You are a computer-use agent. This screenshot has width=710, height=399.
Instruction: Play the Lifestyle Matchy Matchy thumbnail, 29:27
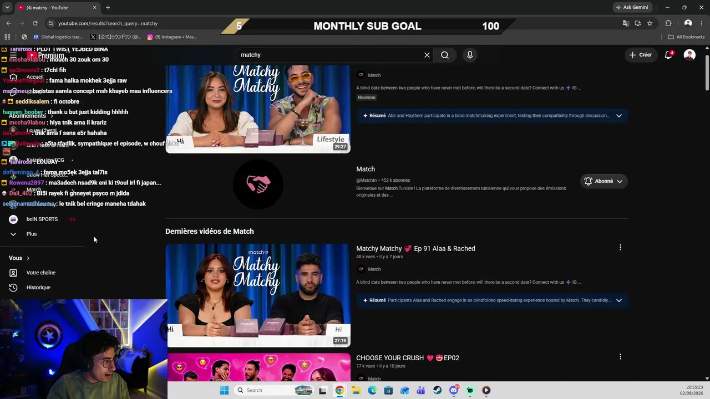click(258, 109)
